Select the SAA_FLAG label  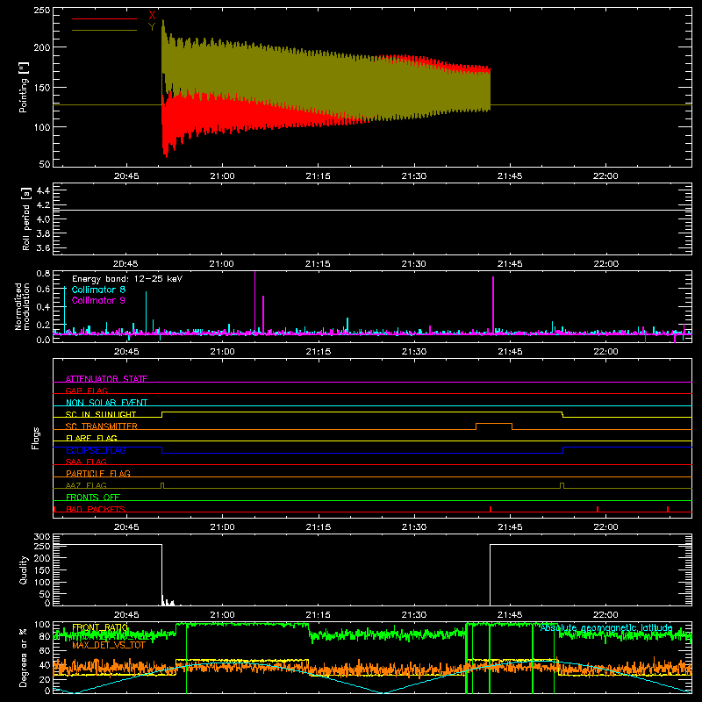(86, 462)
